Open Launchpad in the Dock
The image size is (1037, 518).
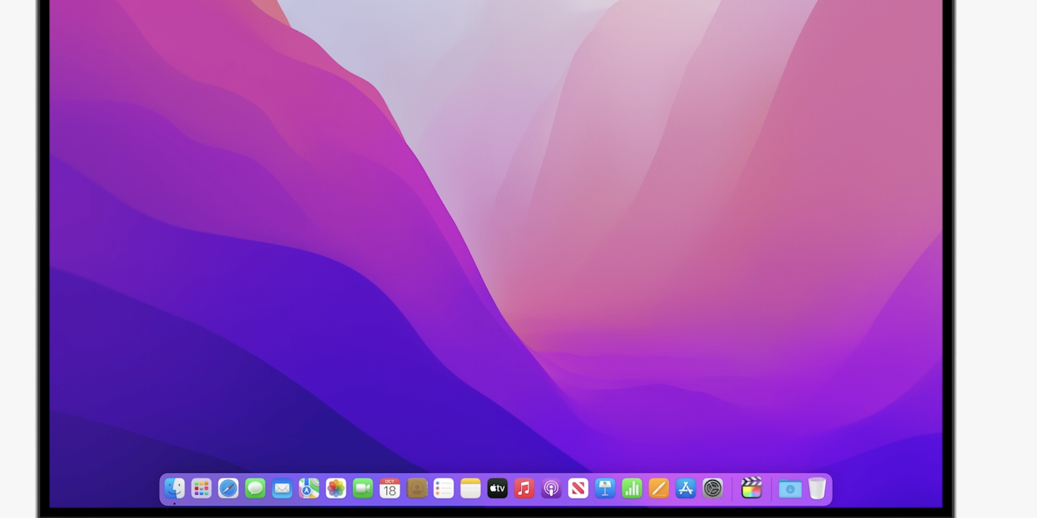[201, 488]
